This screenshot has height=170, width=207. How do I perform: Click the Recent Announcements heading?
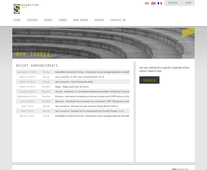(37, 66)
